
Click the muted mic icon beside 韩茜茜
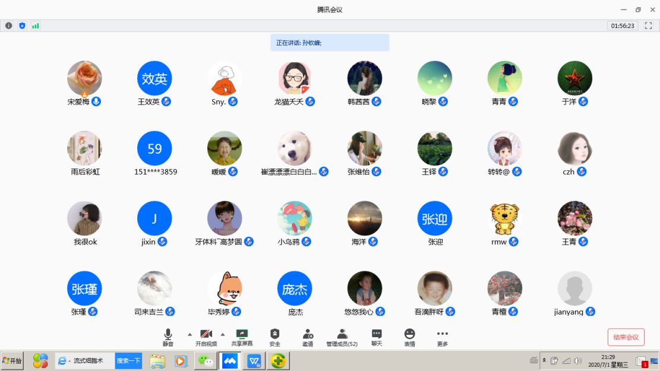coord(376,102)
